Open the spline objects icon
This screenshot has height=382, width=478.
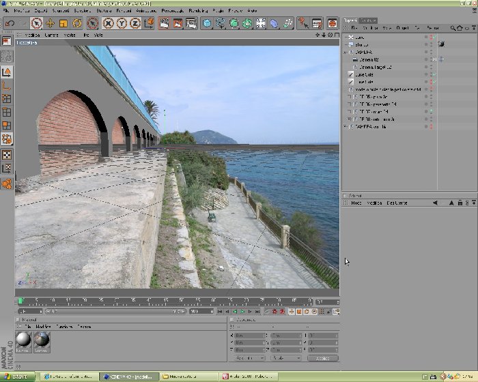(x=221, y=23)
